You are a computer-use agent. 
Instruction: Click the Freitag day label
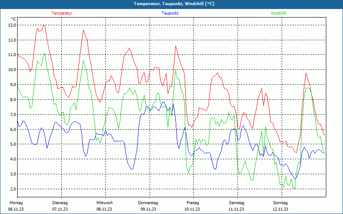pyautogui.click(x=193, y=203)
